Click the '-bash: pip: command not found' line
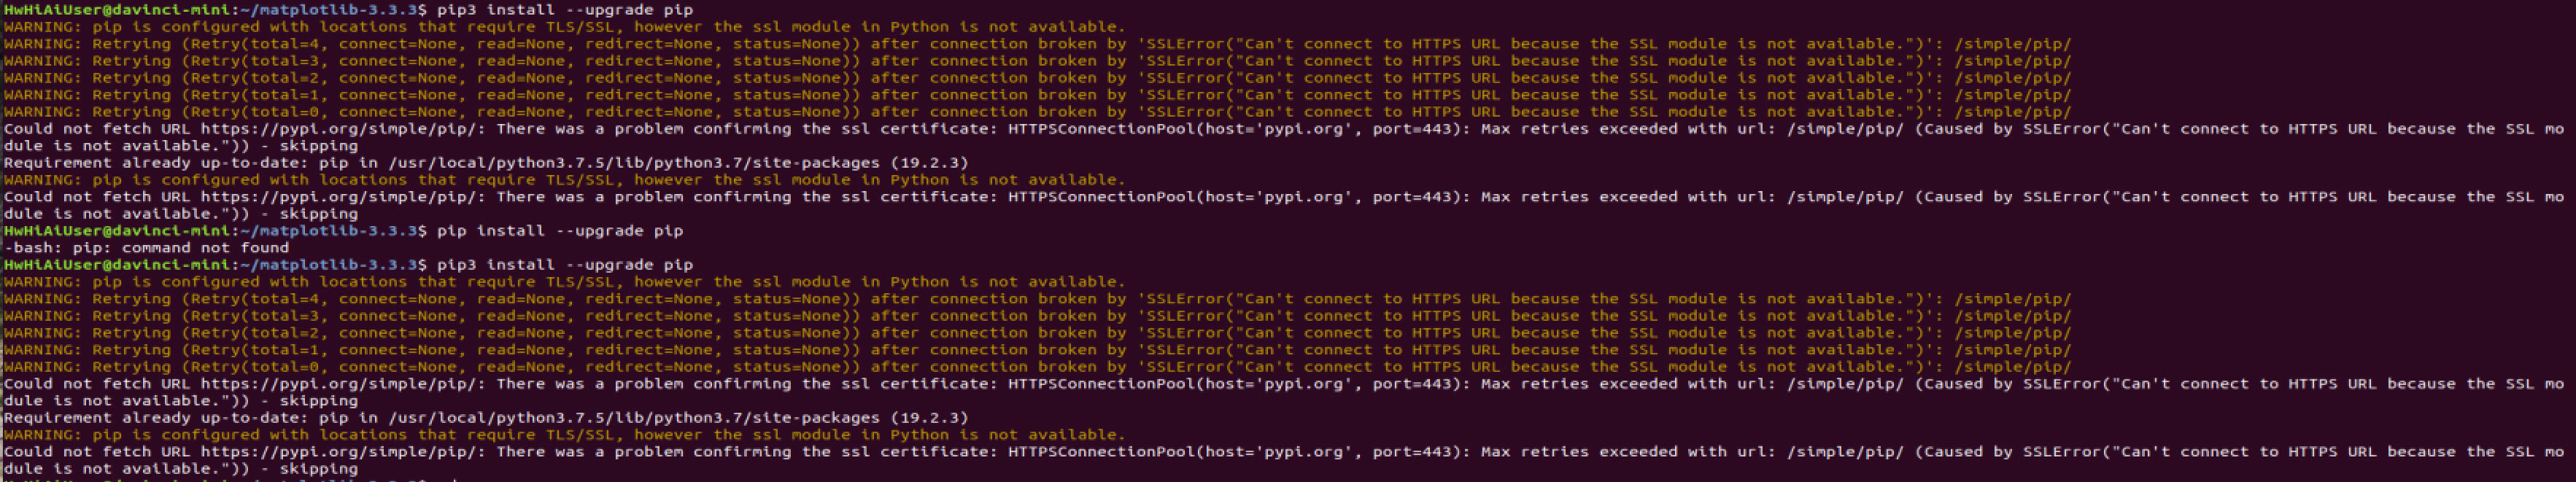 coord(146,247)
